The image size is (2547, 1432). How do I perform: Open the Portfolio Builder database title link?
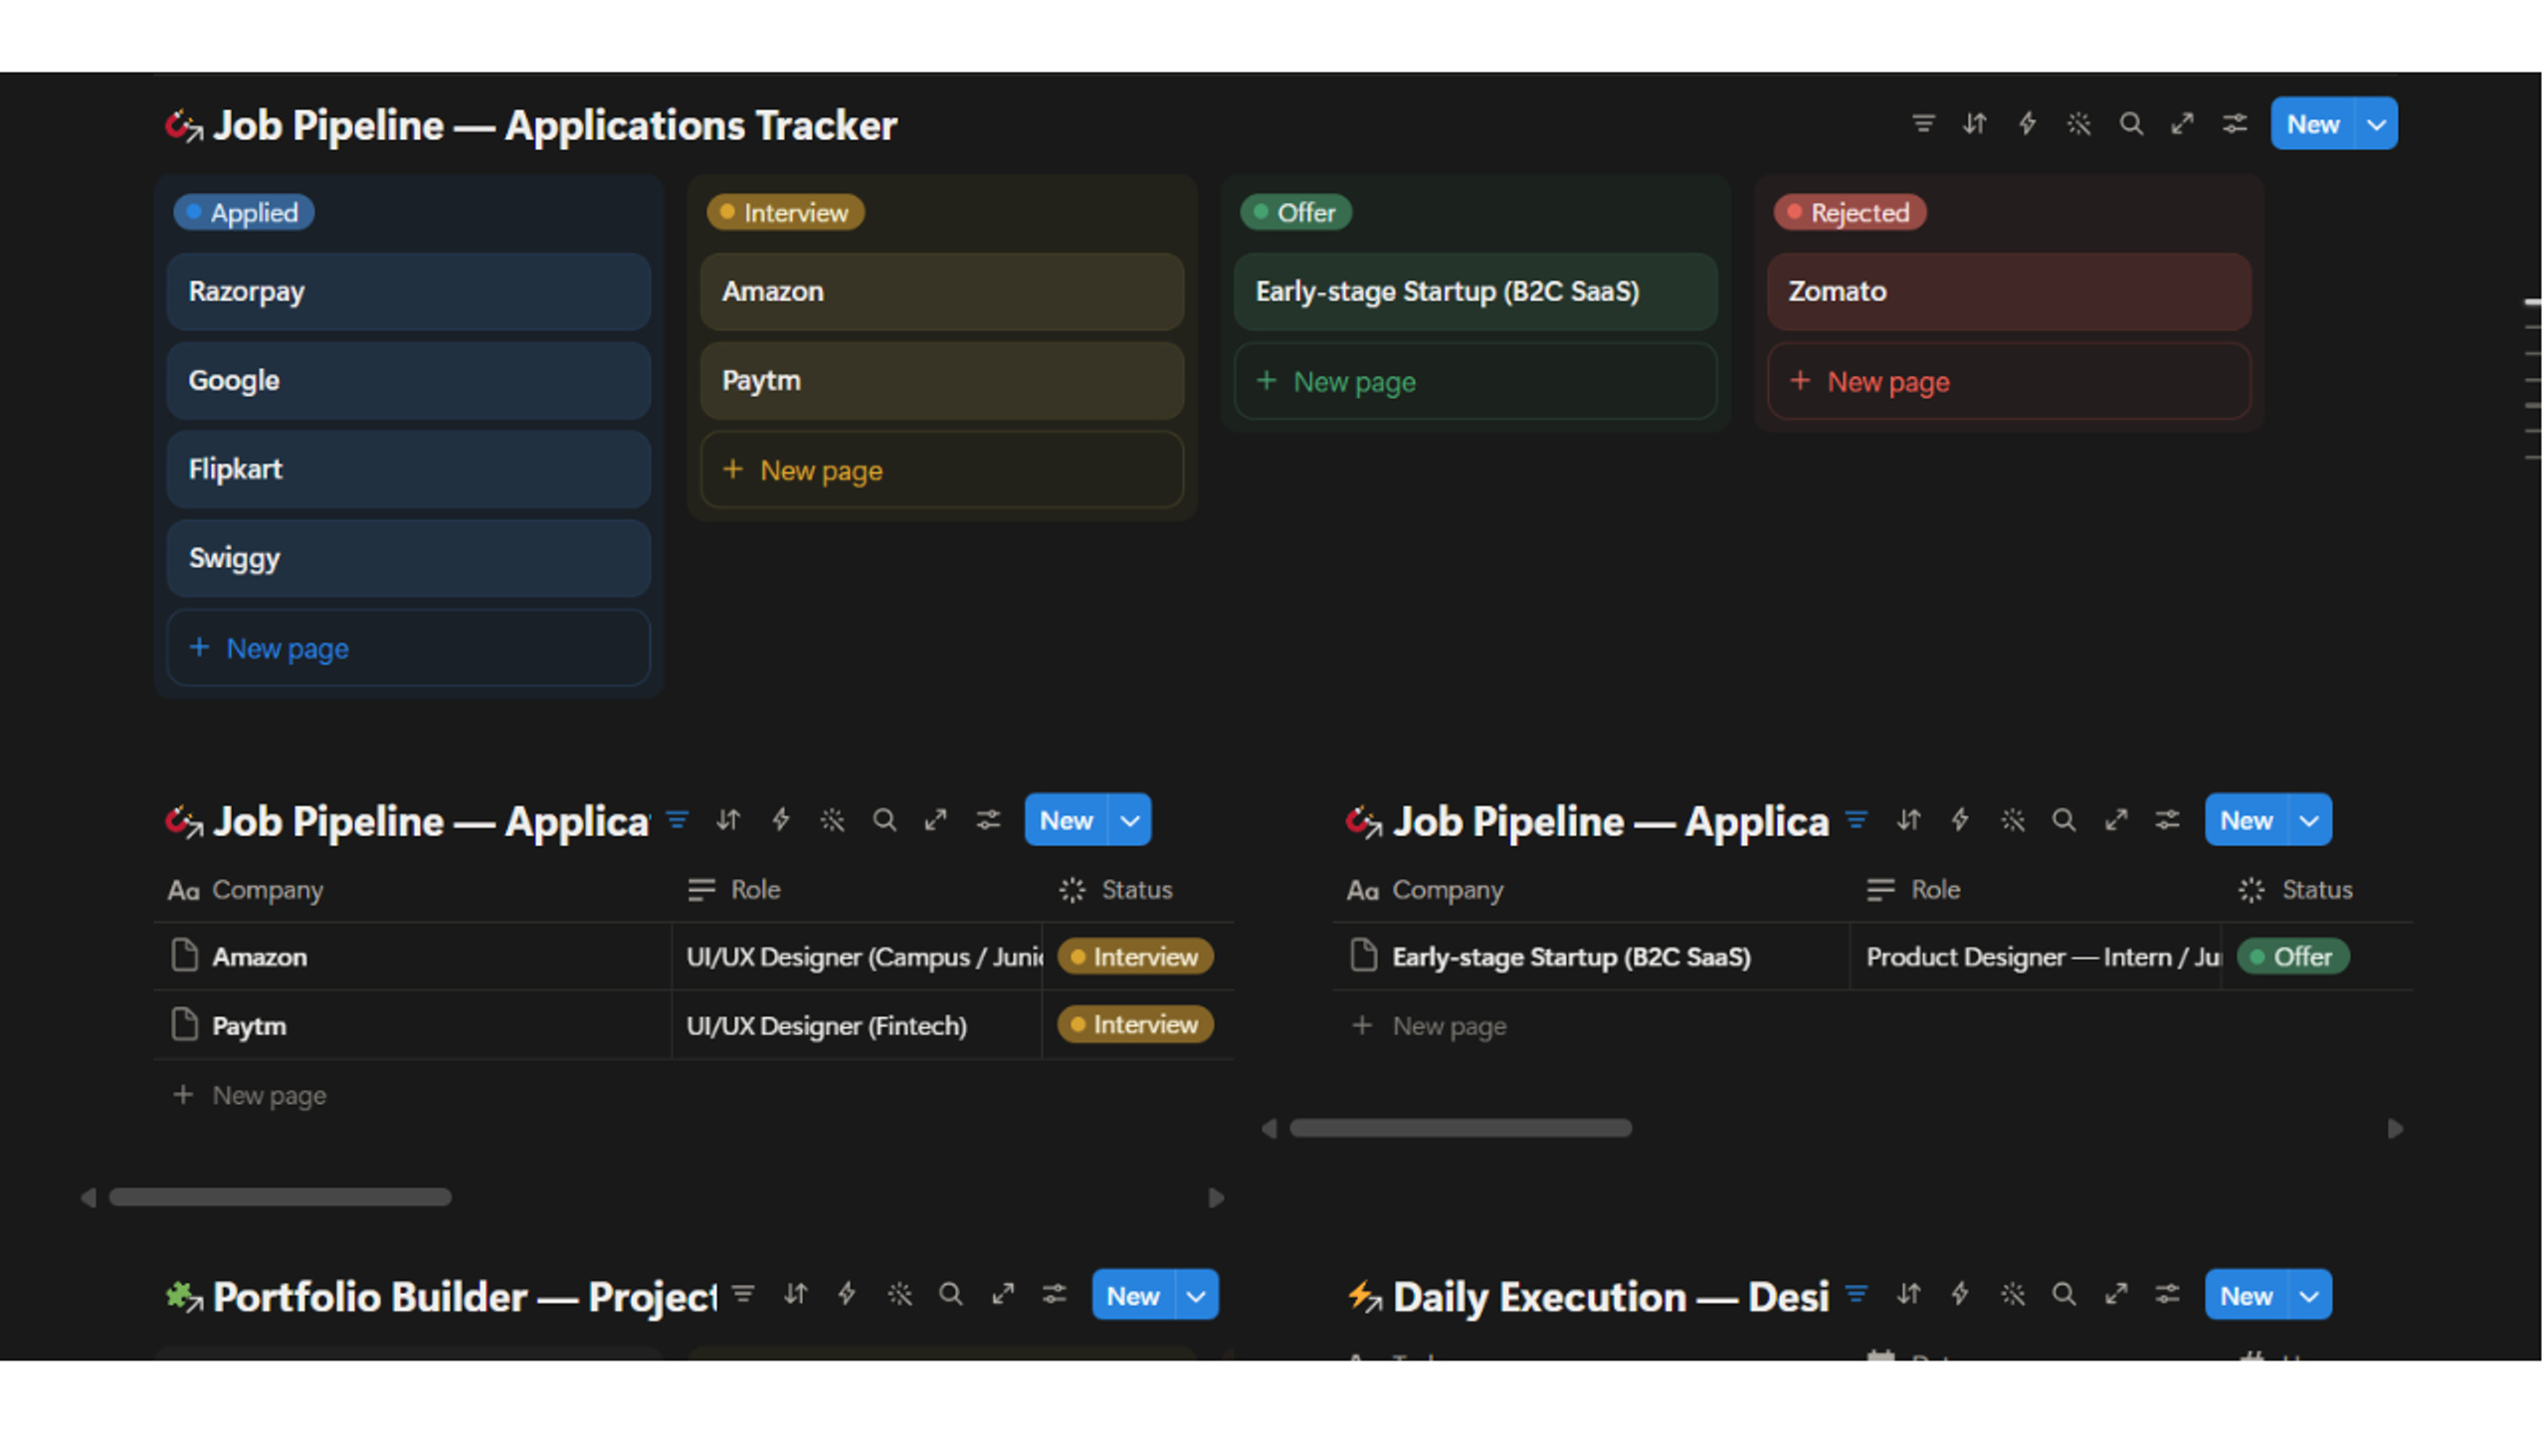(465, 1297)
